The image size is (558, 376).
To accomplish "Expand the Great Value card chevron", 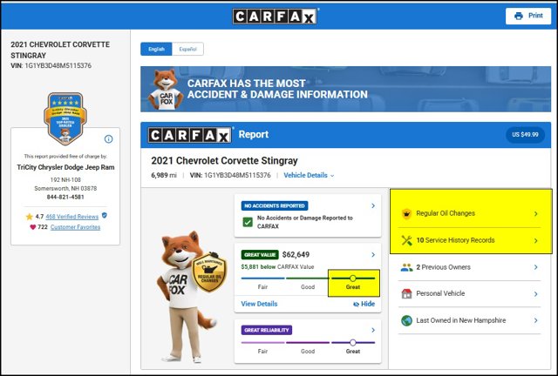I will [x=373, y=254].
